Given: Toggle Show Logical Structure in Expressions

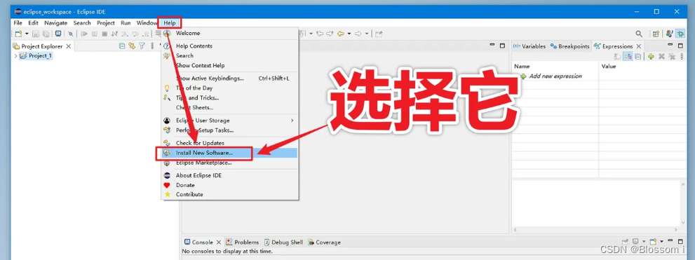Looking at the screenshot, I should coord(628,56).
